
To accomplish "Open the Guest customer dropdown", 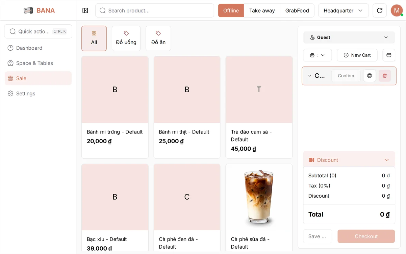I will (x=349, y=37).
